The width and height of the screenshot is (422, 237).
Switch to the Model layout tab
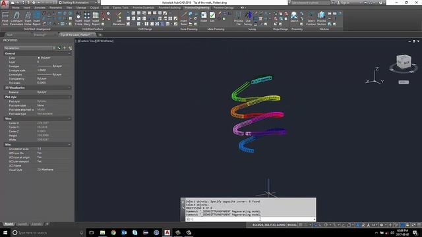click(x=9, y=224)
